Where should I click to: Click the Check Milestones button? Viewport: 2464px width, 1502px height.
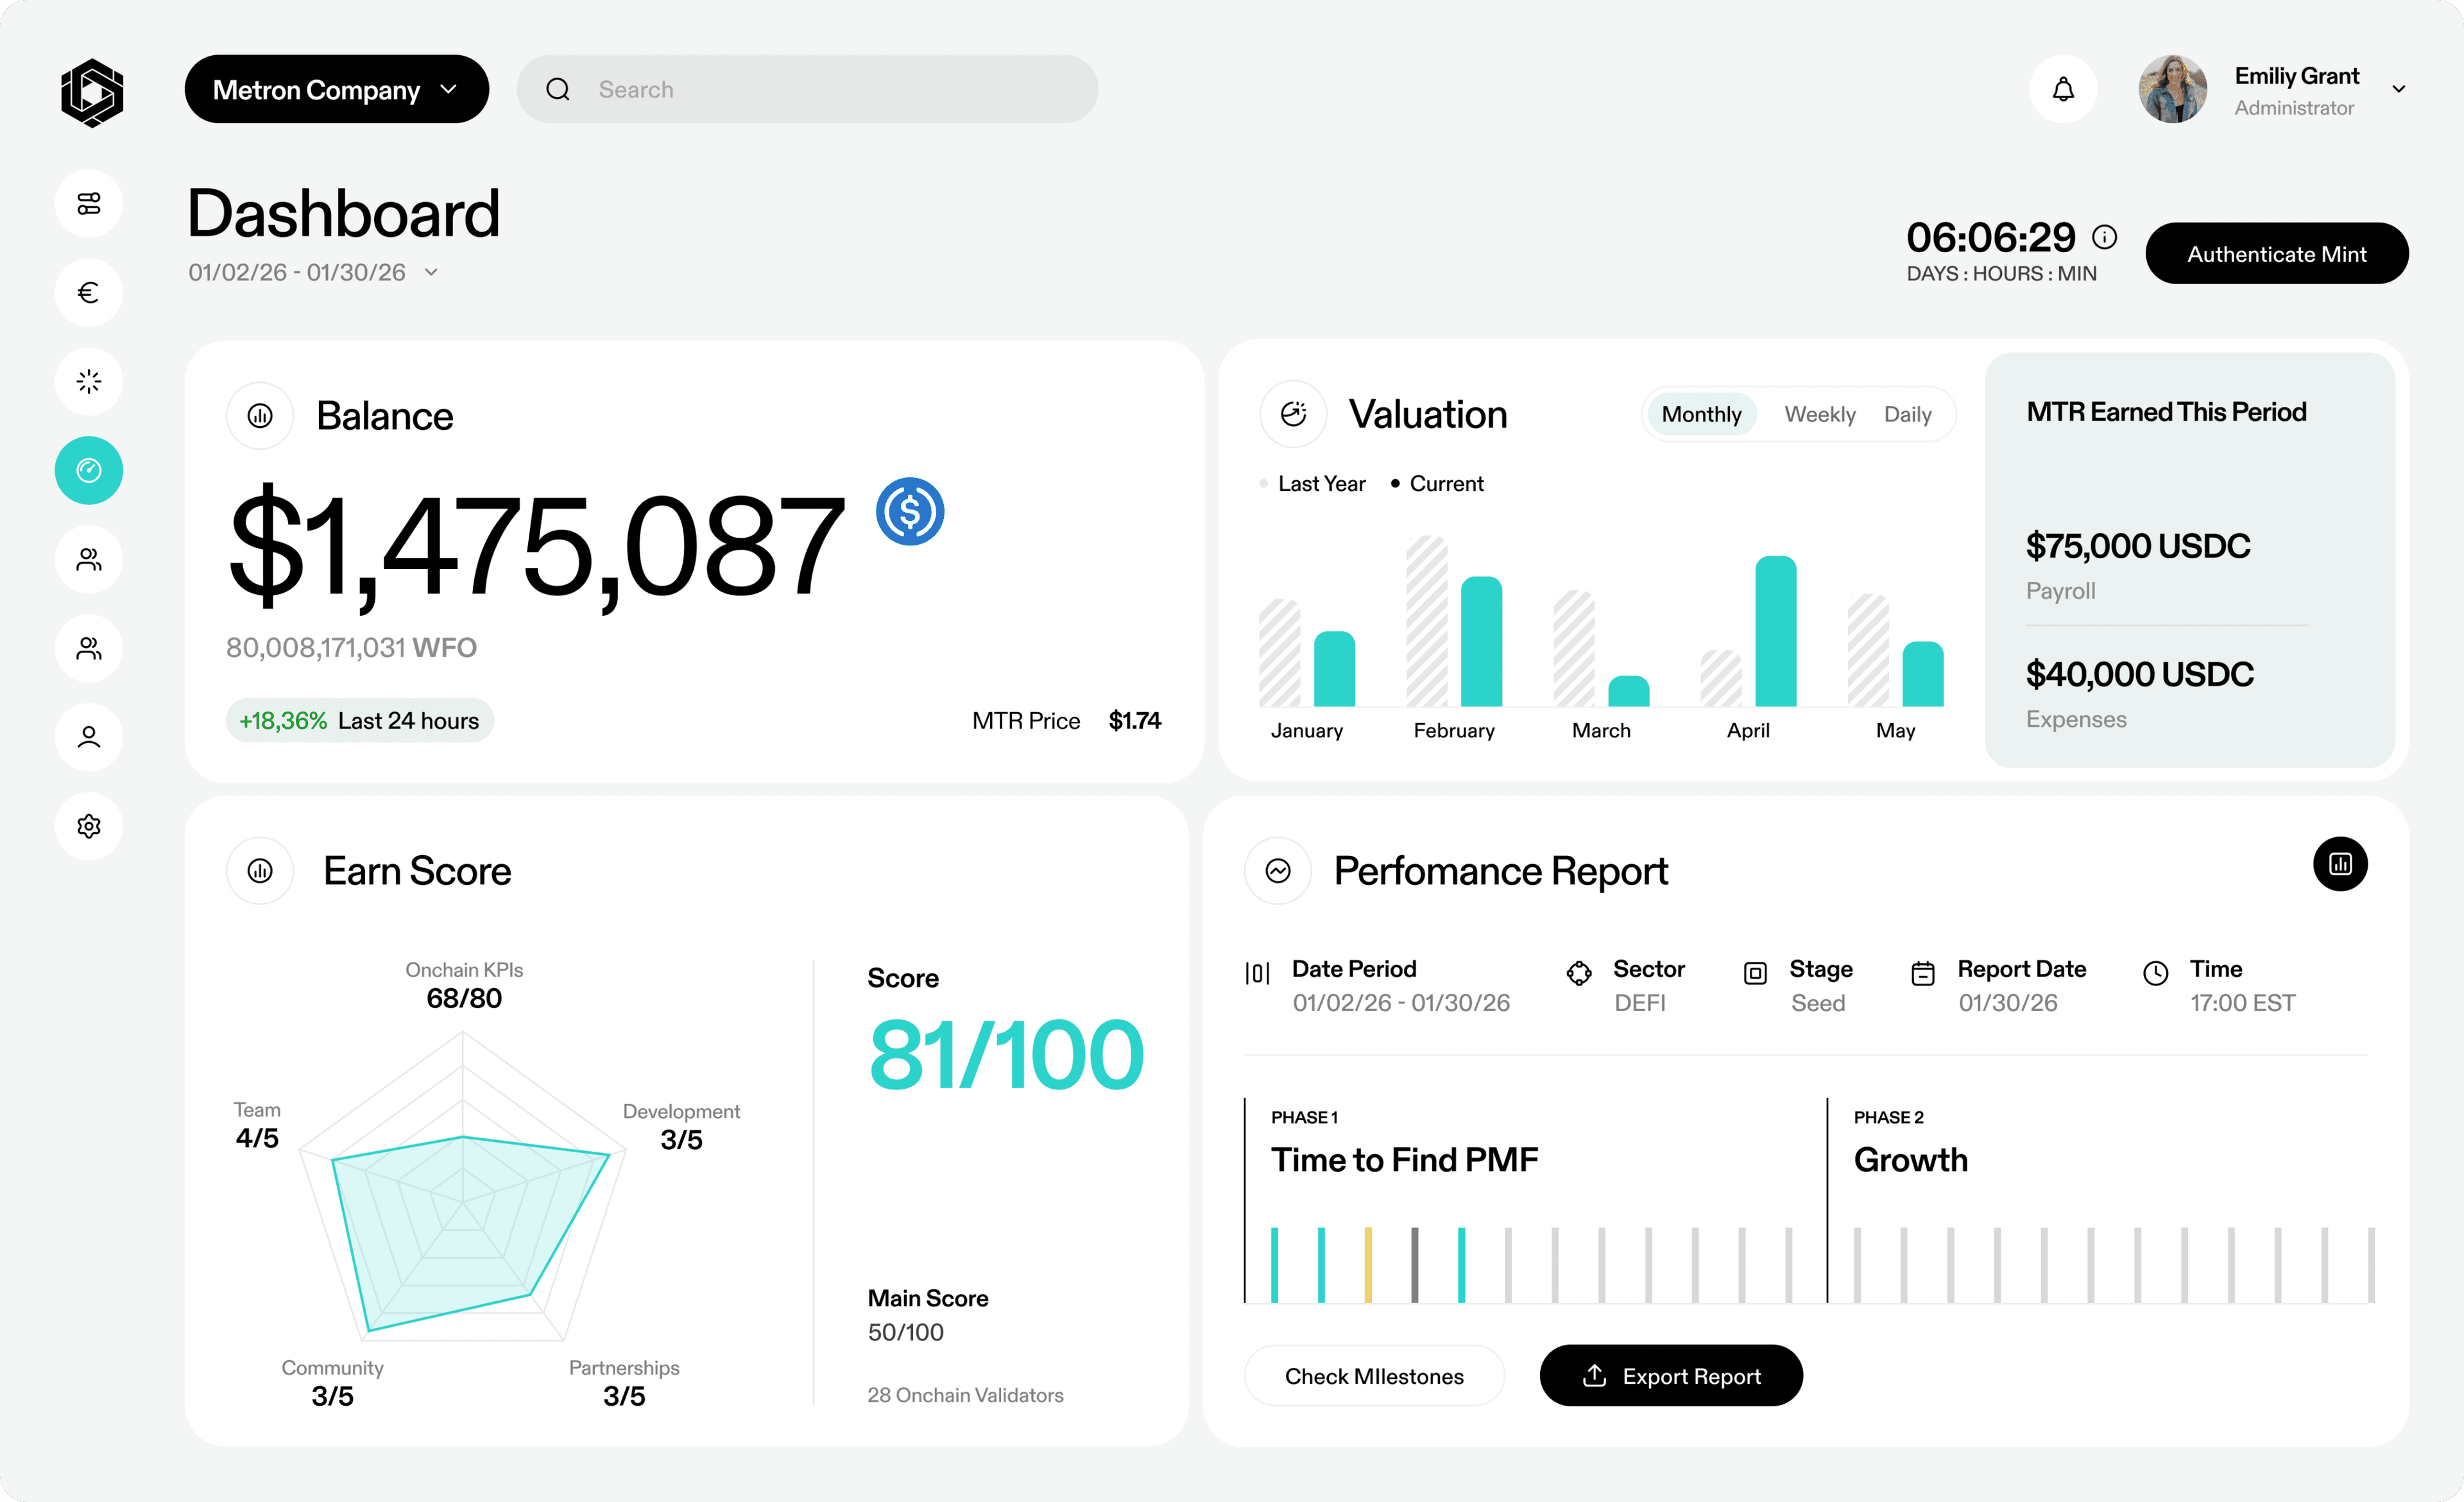click(1373, 1376)
